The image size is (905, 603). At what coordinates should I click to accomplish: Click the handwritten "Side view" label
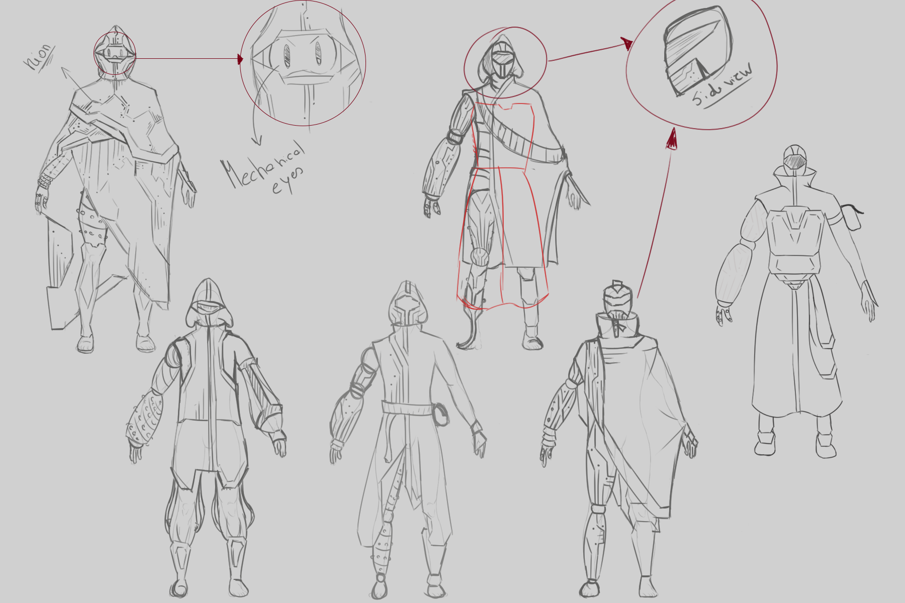[724, 85]
